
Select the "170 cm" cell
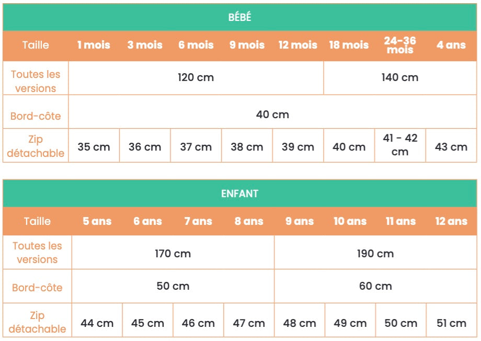[x=173, y=254]
